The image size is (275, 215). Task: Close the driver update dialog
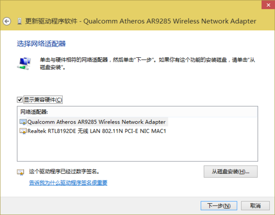268,5
